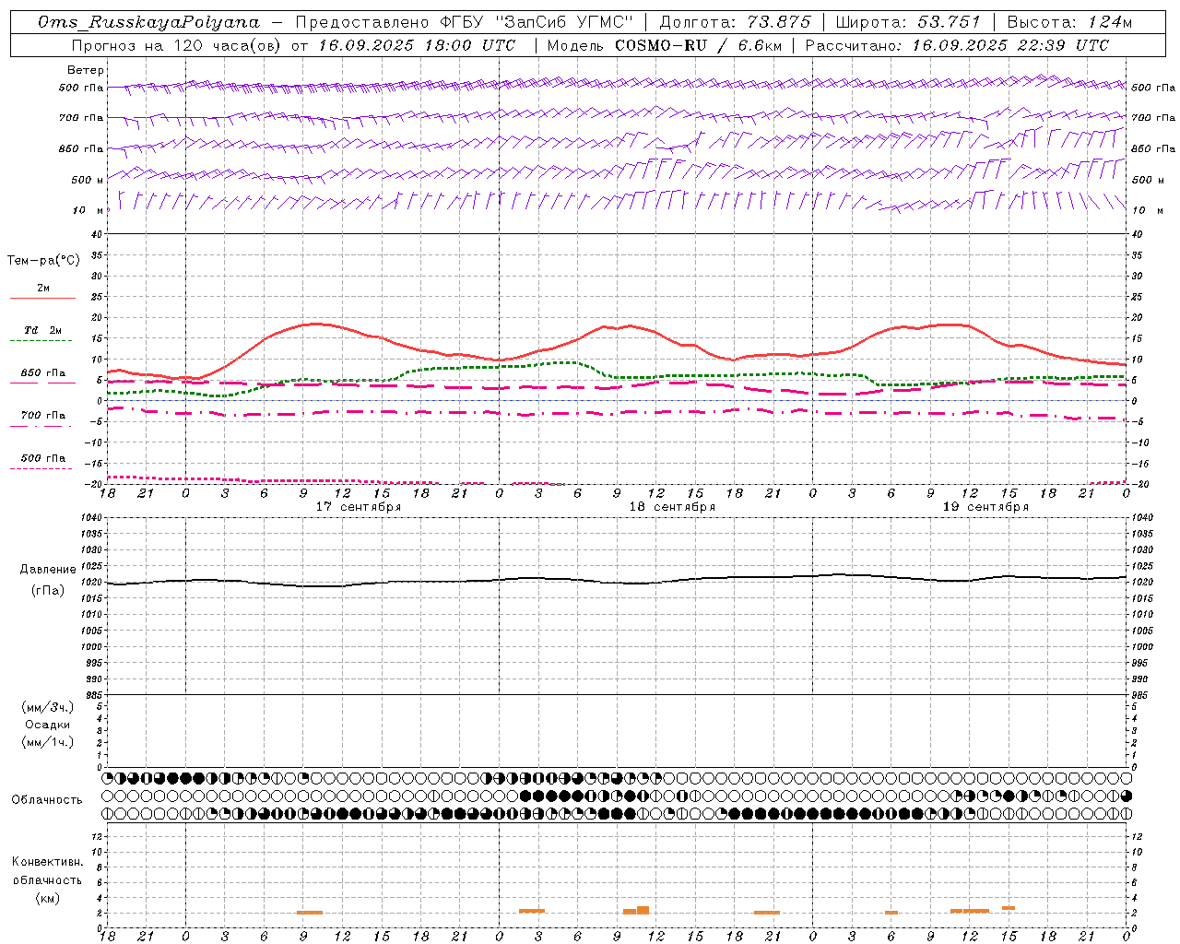The width and height of the screenshot is (1180, 944).
Task: Click the 'Осадки' precipitation label
Action: tap(48, 725)
